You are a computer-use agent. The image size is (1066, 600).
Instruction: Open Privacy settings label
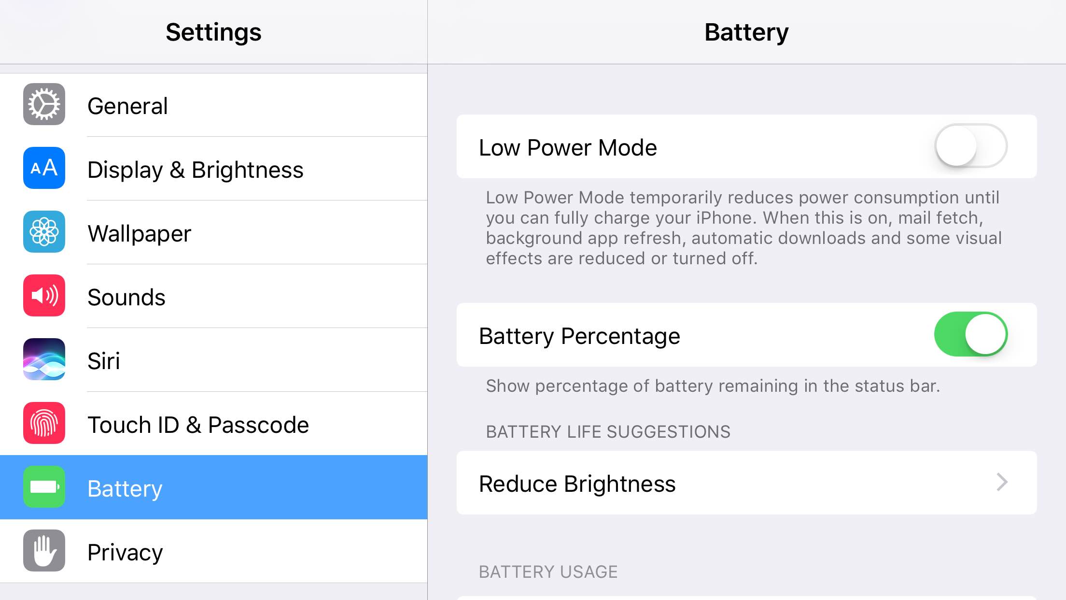(x=125, y=553)
